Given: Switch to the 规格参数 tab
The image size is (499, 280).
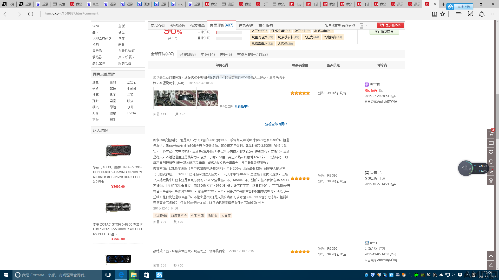Looking at the screenshot, I should (178, 26).
